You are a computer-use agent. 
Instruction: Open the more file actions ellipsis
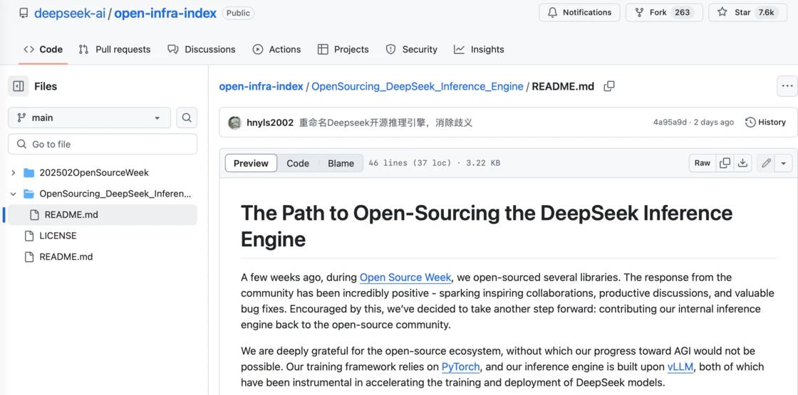[787, 86]
